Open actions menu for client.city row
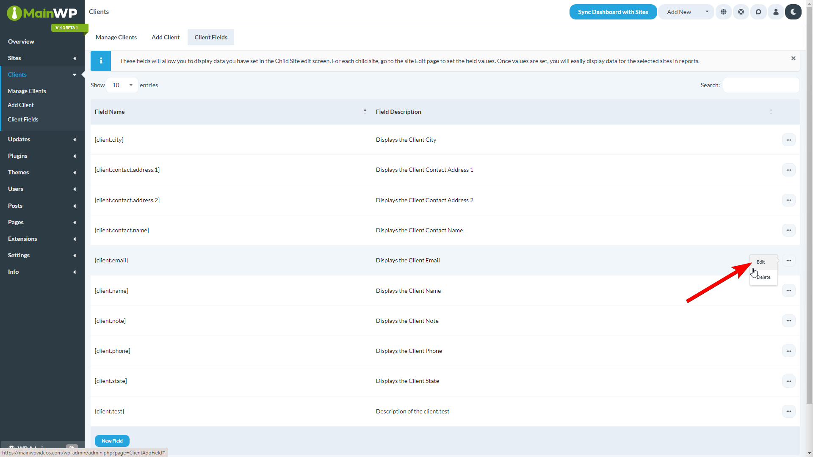Screen dimensions: 813x457 pyautogui.click(x=788, y=140)
